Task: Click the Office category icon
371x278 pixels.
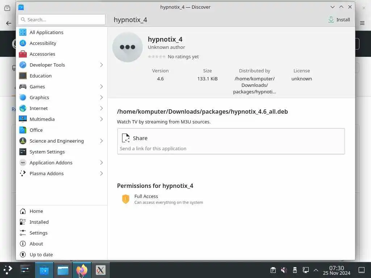Action: tap(23, 130)
